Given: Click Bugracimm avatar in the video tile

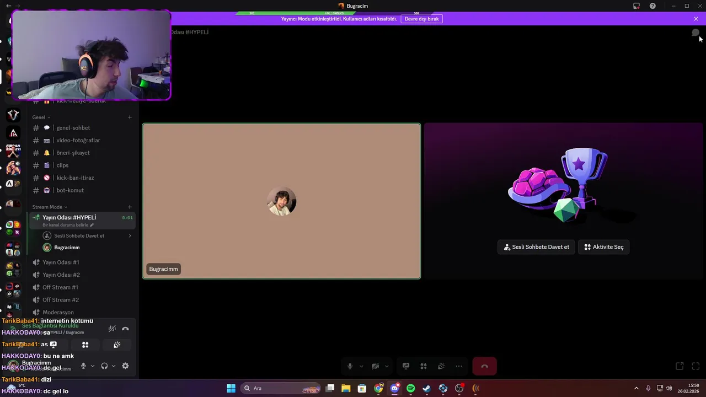Looking at the screenshot, I should (281, 201).
